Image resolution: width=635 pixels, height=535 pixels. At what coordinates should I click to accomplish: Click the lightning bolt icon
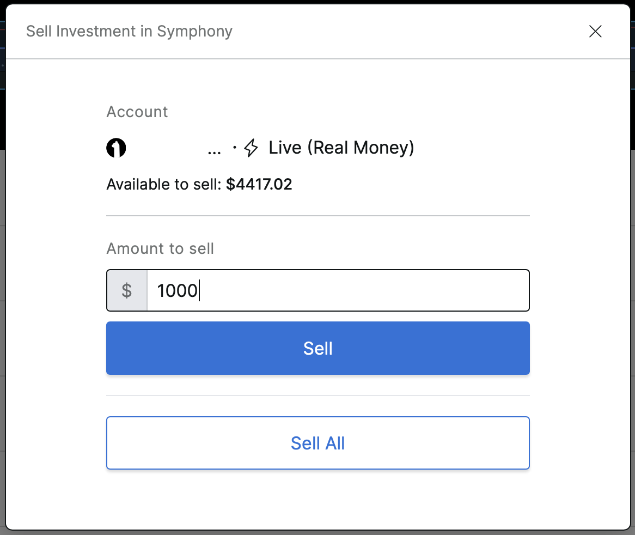pyautogui.click(x=251, y=148)
